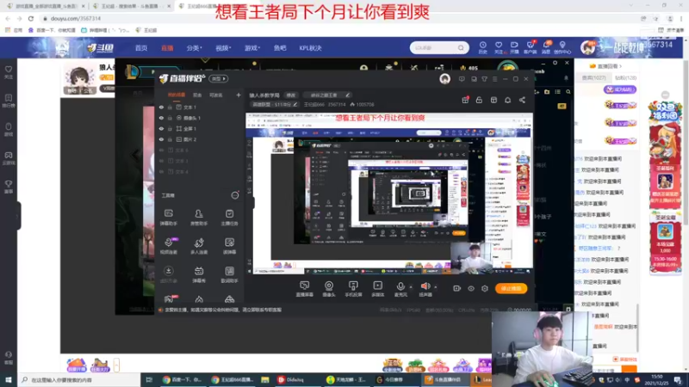The width and height of the screenshot is (689, 387).
Task: Select 贵宾(1027) tab in chat panel
Action: (x=593, y=77)
